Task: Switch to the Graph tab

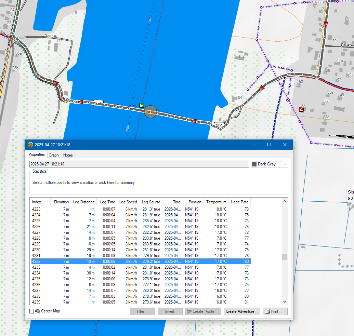Action: (x=54, y=155)
